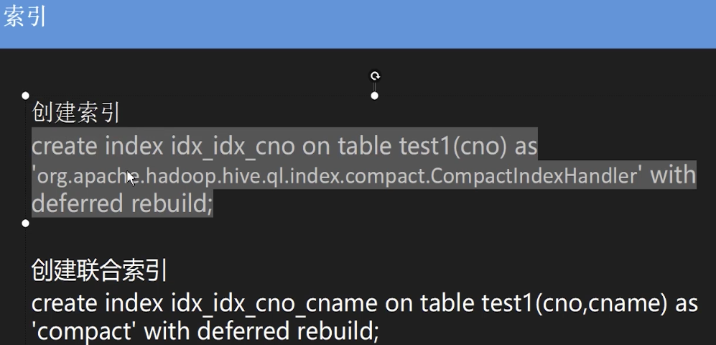Click the final "rebuild;" on the last line
This screenshot has width=716, height=345.
click(338, 331)
